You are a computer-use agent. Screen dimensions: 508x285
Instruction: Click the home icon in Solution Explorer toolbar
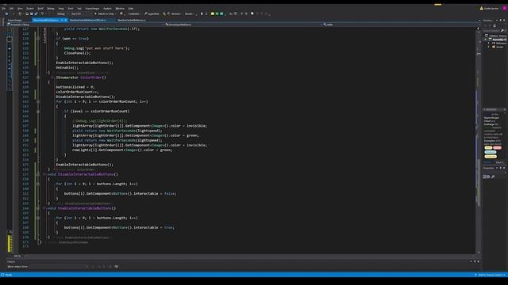pyautogui.click(x=495, y=25)
